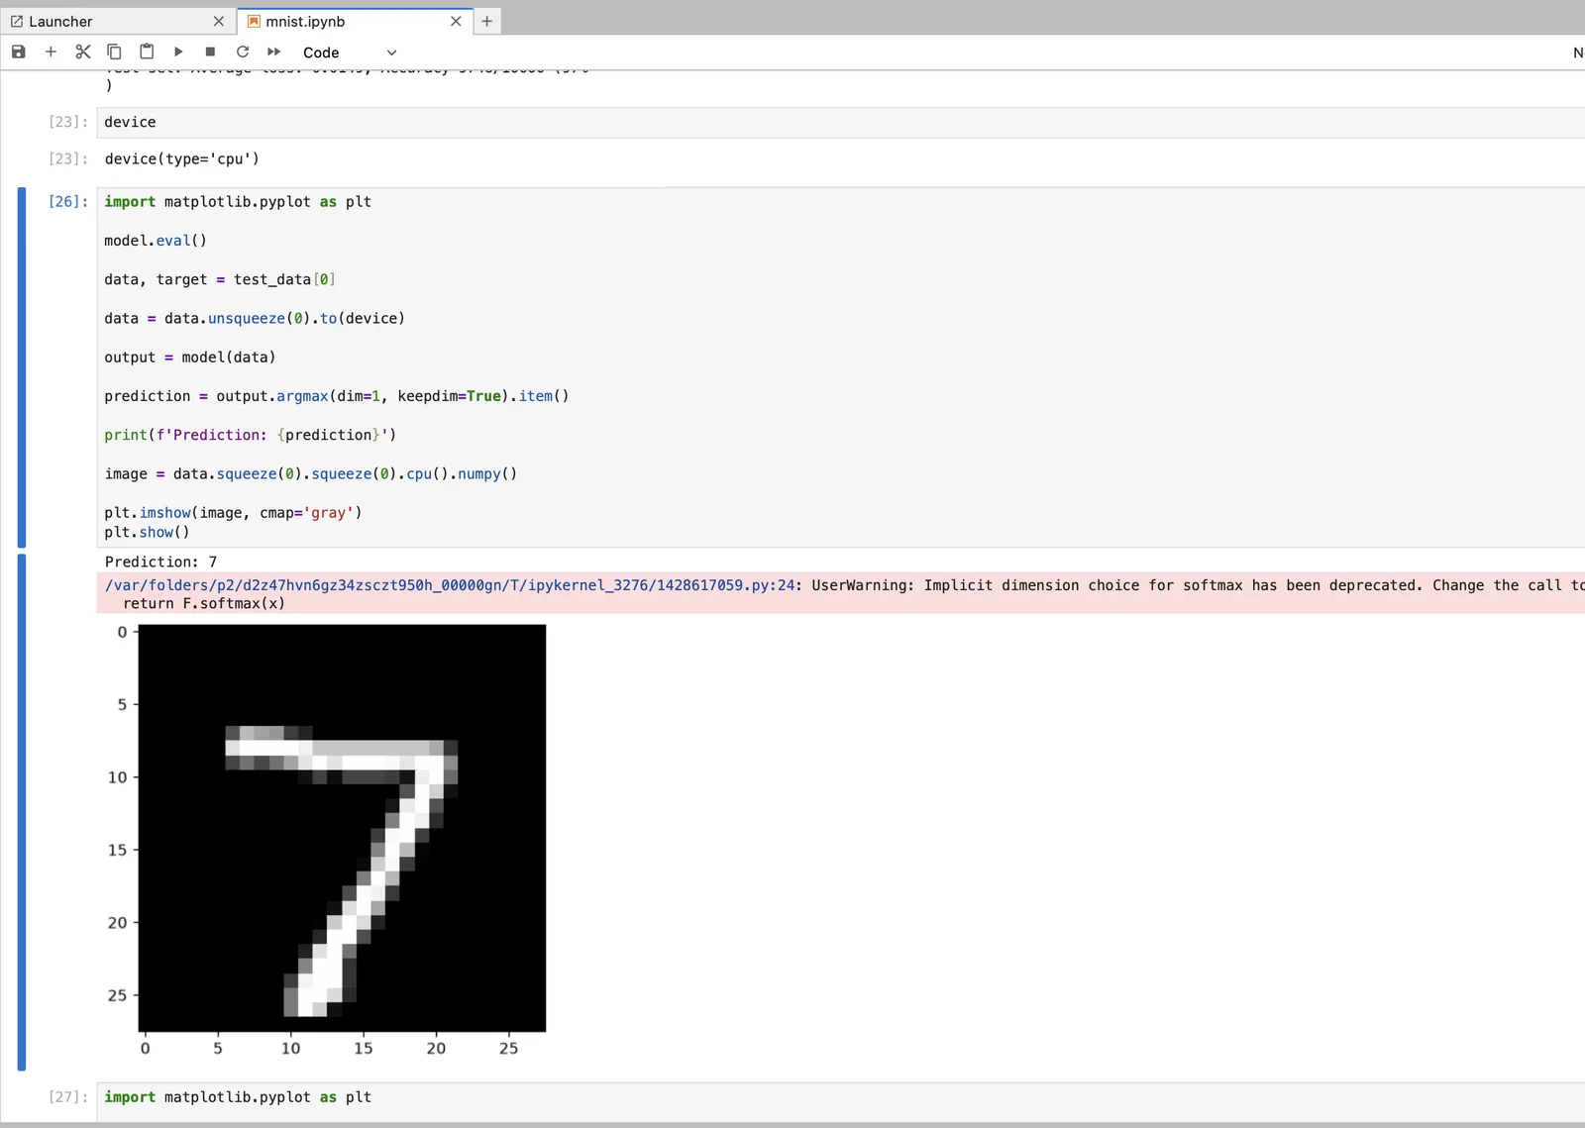
Task: Click the plt.imshow(image, cmap='gray') line
Action: 234,513
